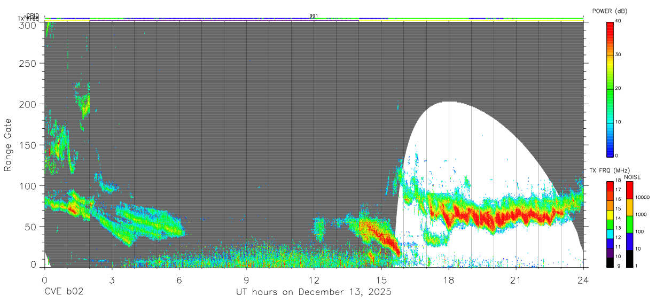Pick purple 10-11 MHz swatch in TX FRQ legend
Viewport: 656px width, 303px height.
coord(610,253)
